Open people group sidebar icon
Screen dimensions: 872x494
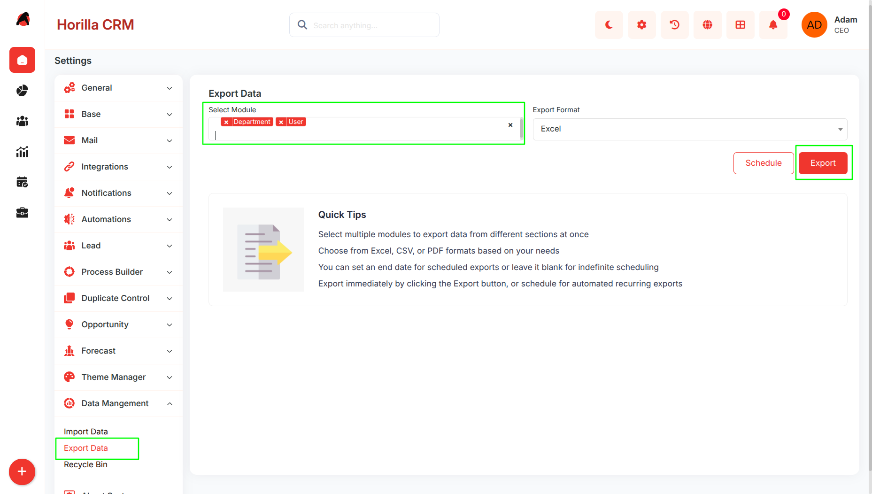click(x=22, y=121)
